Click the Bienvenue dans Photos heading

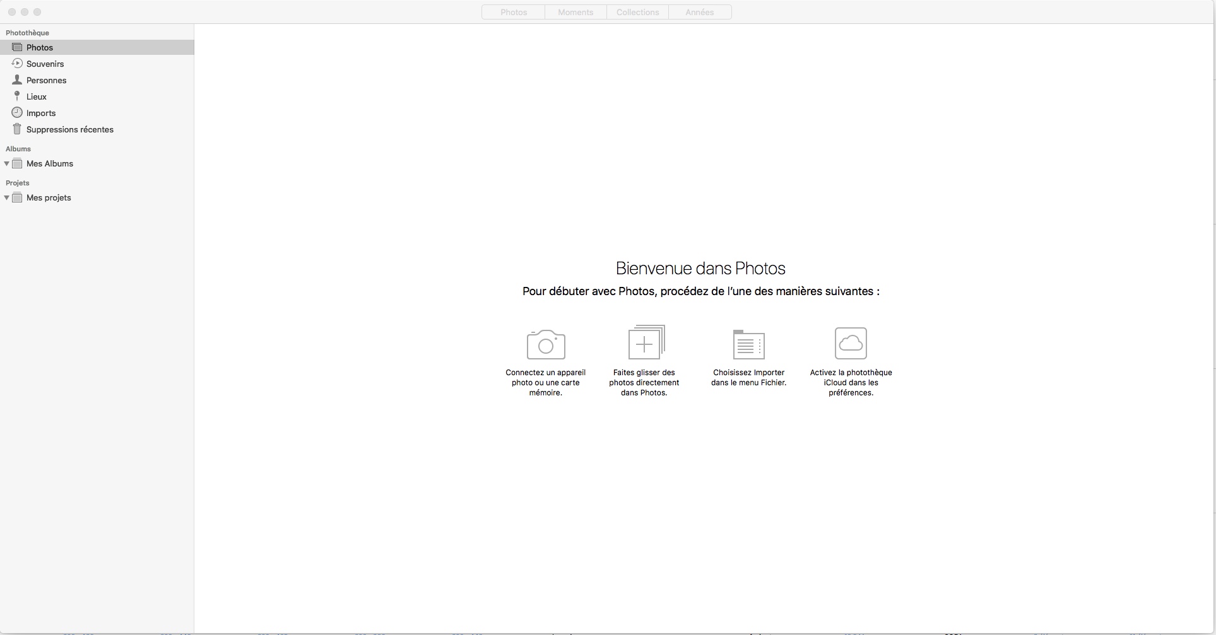point(700,268)
